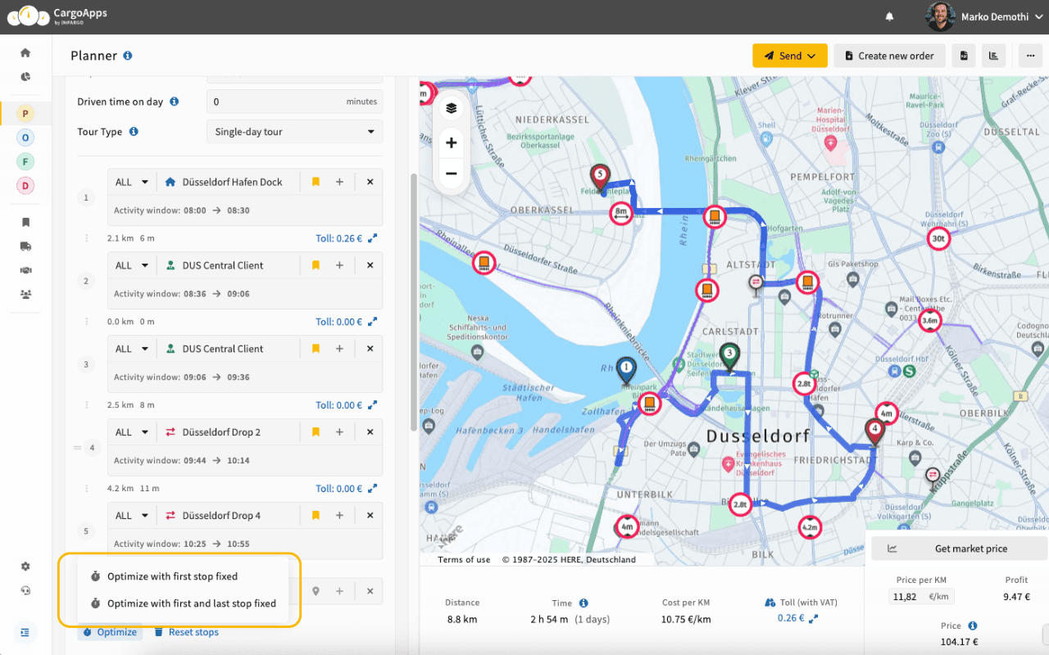
Task: Expand the Send button dropdown
Action: coord(790,56)
